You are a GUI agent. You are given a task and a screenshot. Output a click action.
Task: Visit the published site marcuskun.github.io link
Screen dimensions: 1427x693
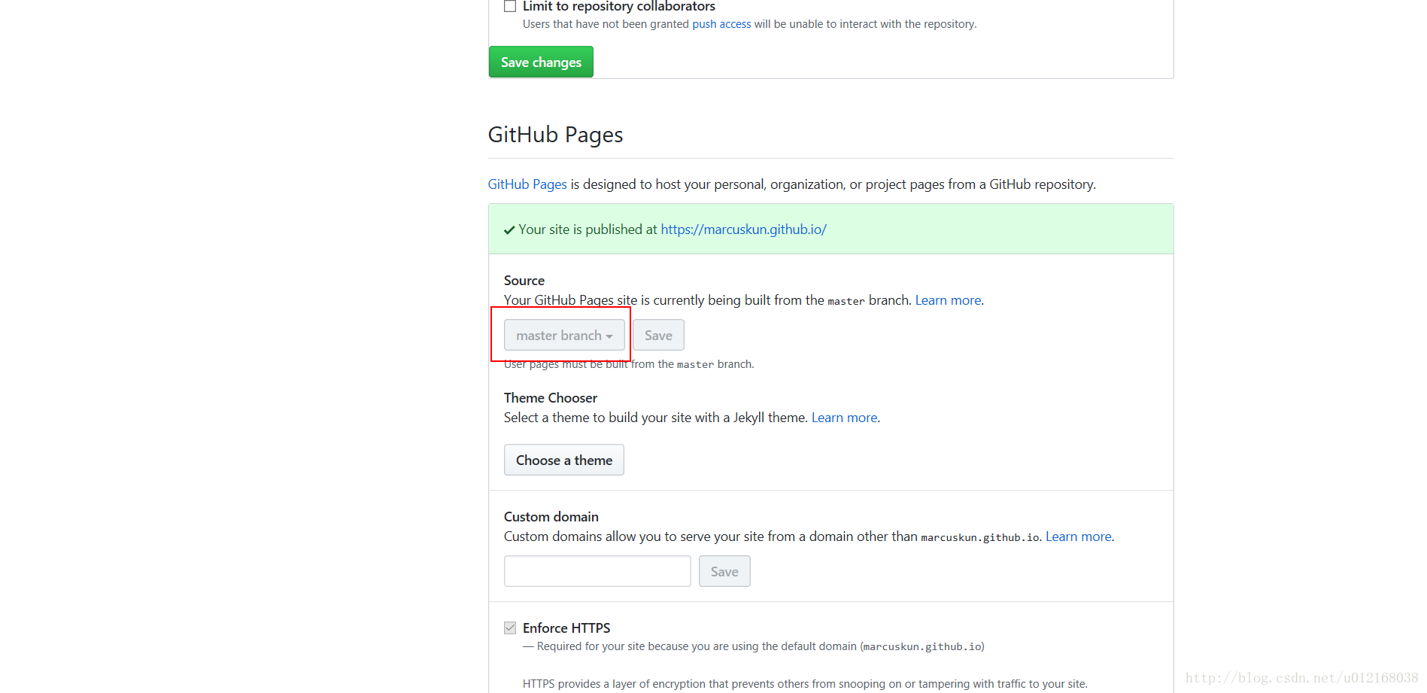point(743,229)
